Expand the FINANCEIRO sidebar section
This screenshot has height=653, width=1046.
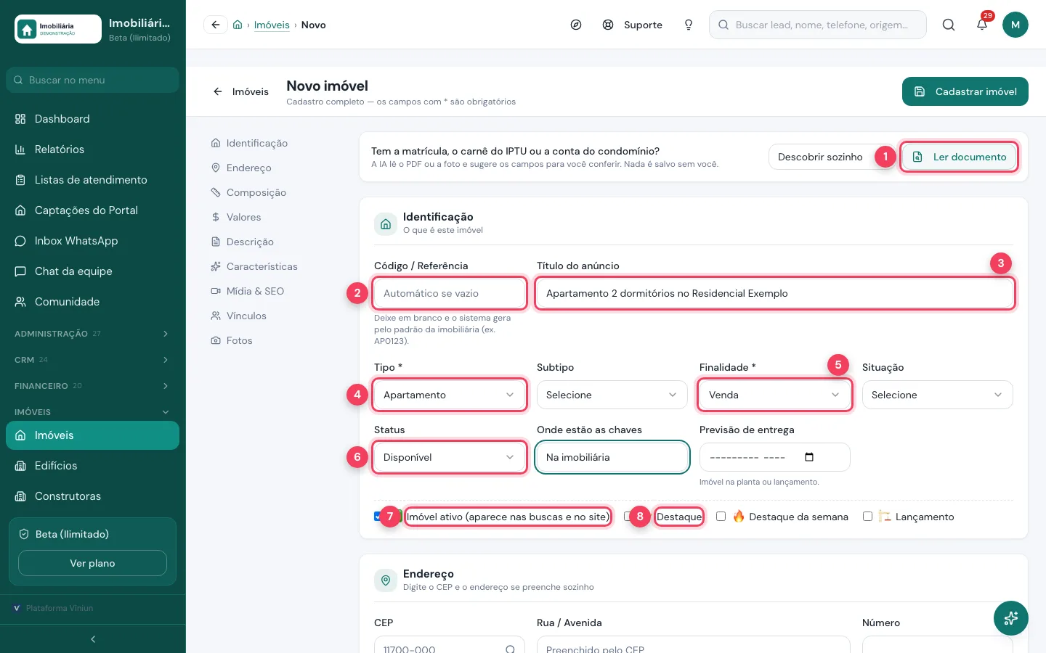click(x=93, y=386)
